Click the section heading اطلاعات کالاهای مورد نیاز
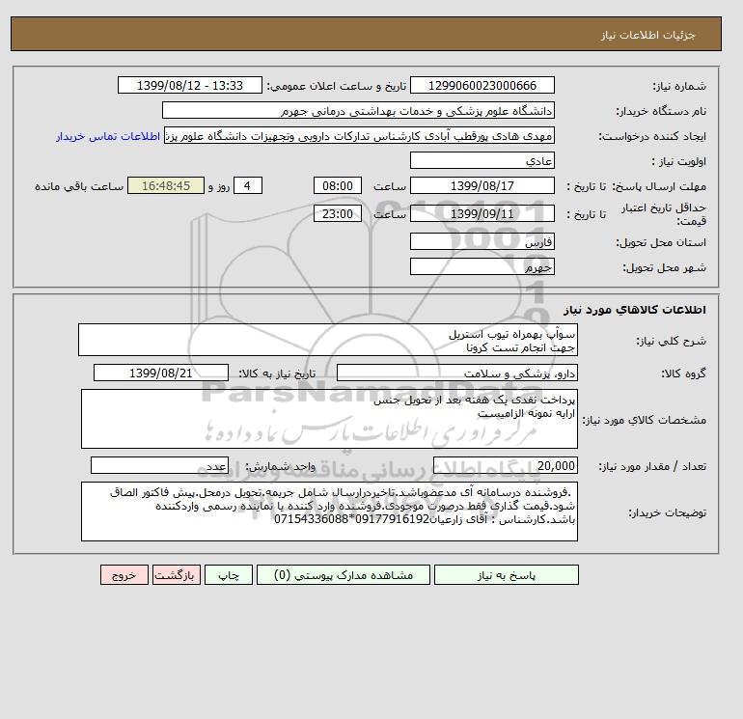Viewport: 743px width, 719px height. pyautogui.click(x=635, y=310)
